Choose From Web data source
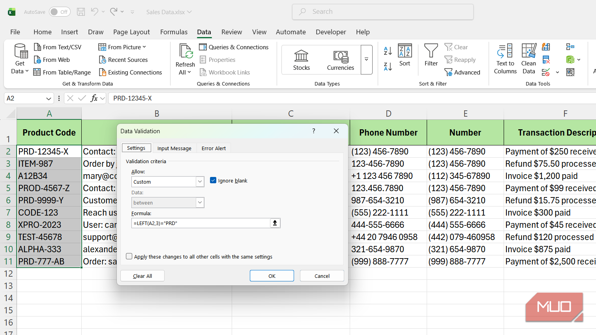596x335 pixels. pyautogui.click(x=52, y=60)
